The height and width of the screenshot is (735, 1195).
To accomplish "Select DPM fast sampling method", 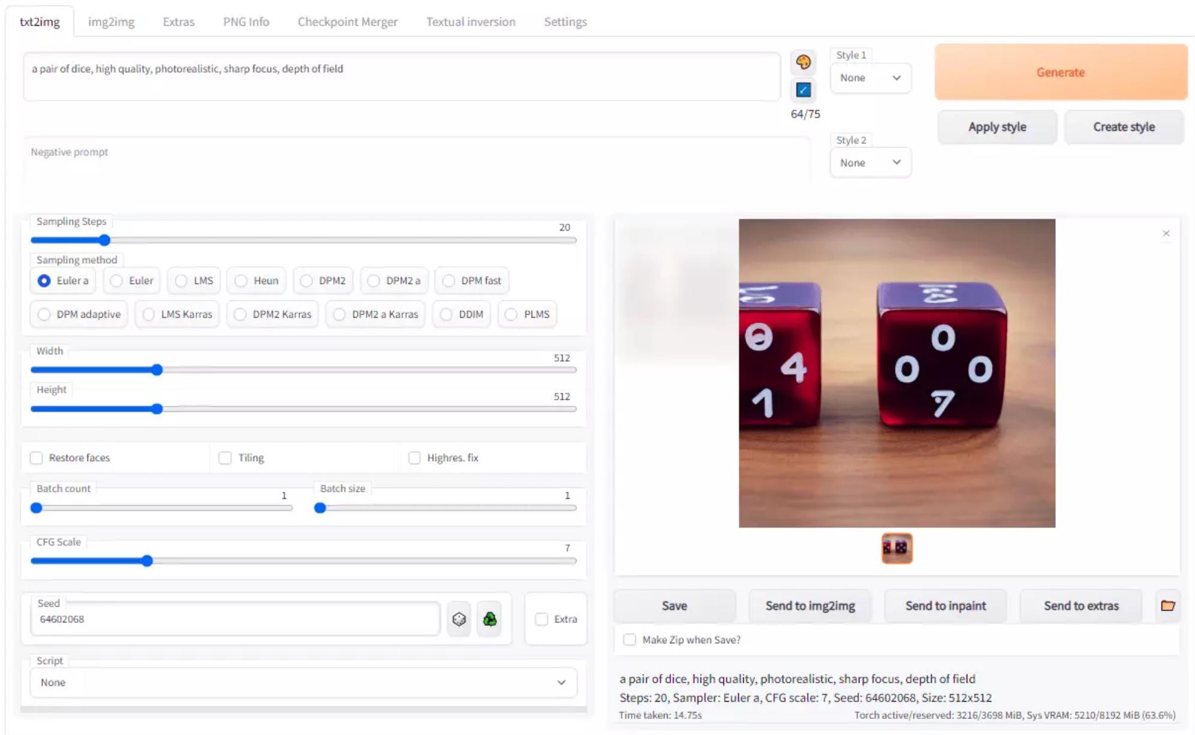I will (472, 281).
